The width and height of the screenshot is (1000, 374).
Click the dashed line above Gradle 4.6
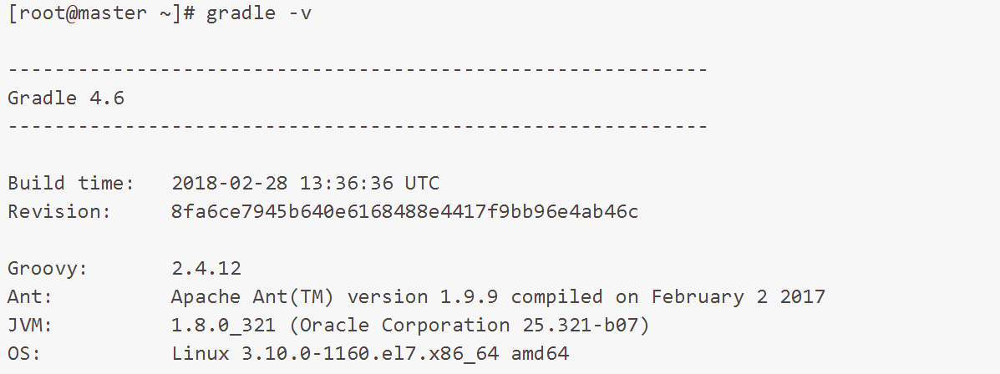pyautogui.click(x=358, y=70)
